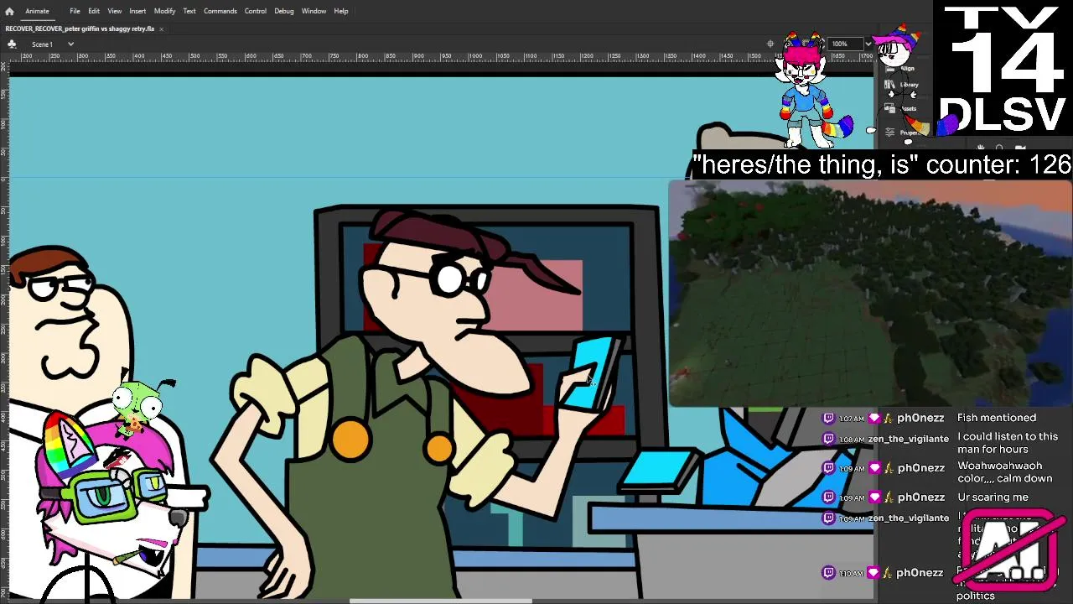
Task: Click the Minecraft video overlay
Action: 870,294
